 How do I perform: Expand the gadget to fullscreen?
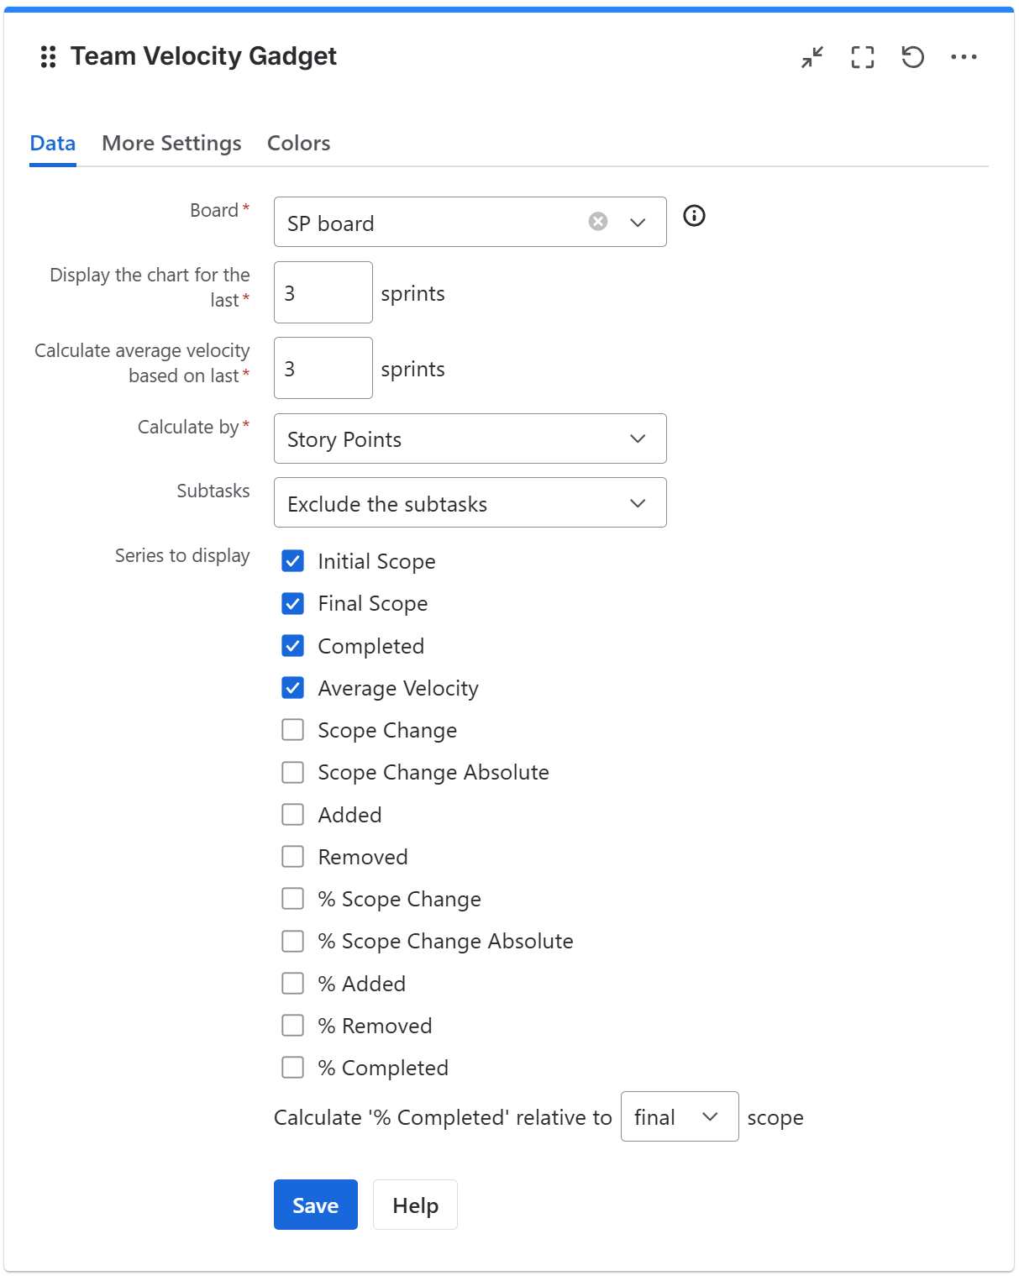[863, 57]
